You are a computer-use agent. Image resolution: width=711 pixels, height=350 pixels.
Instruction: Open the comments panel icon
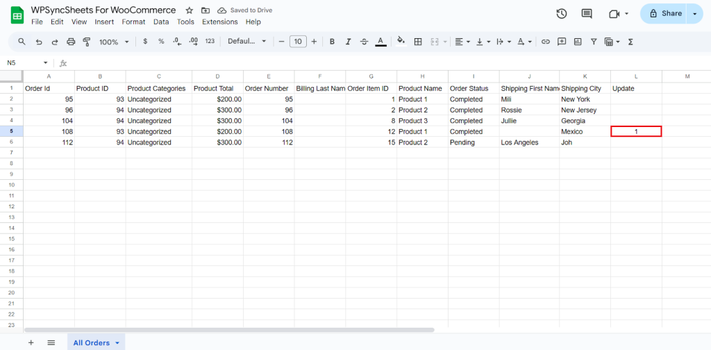tap(587, 14)
